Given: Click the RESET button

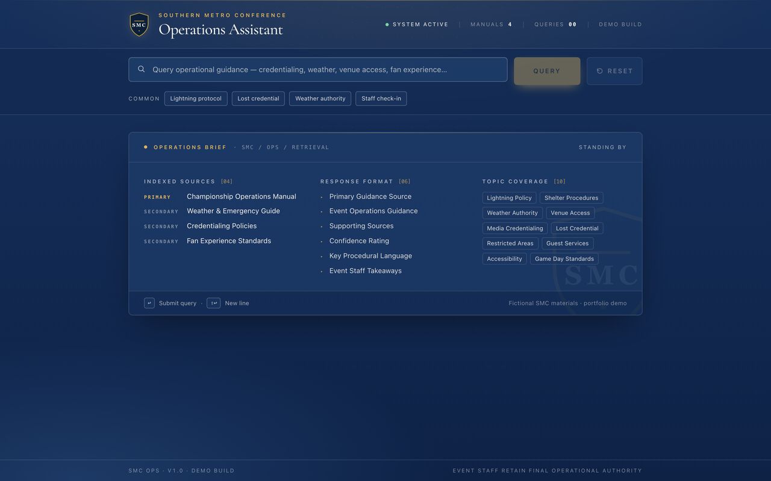Looking at the screenshot, I should coord(614,71).
